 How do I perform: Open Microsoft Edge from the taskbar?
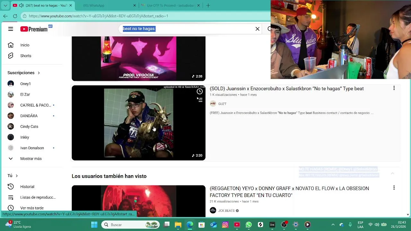[x=190, y=225]
